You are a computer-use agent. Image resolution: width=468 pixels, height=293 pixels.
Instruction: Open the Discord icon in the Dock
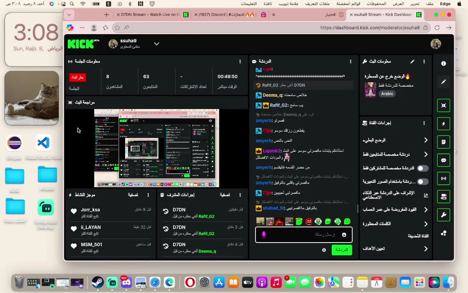click(126, 282)
